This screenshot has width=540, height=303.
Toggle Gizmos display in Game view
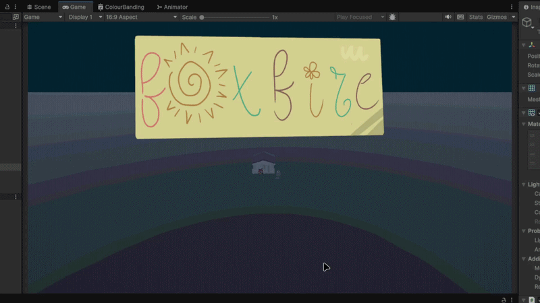(497, 17)
